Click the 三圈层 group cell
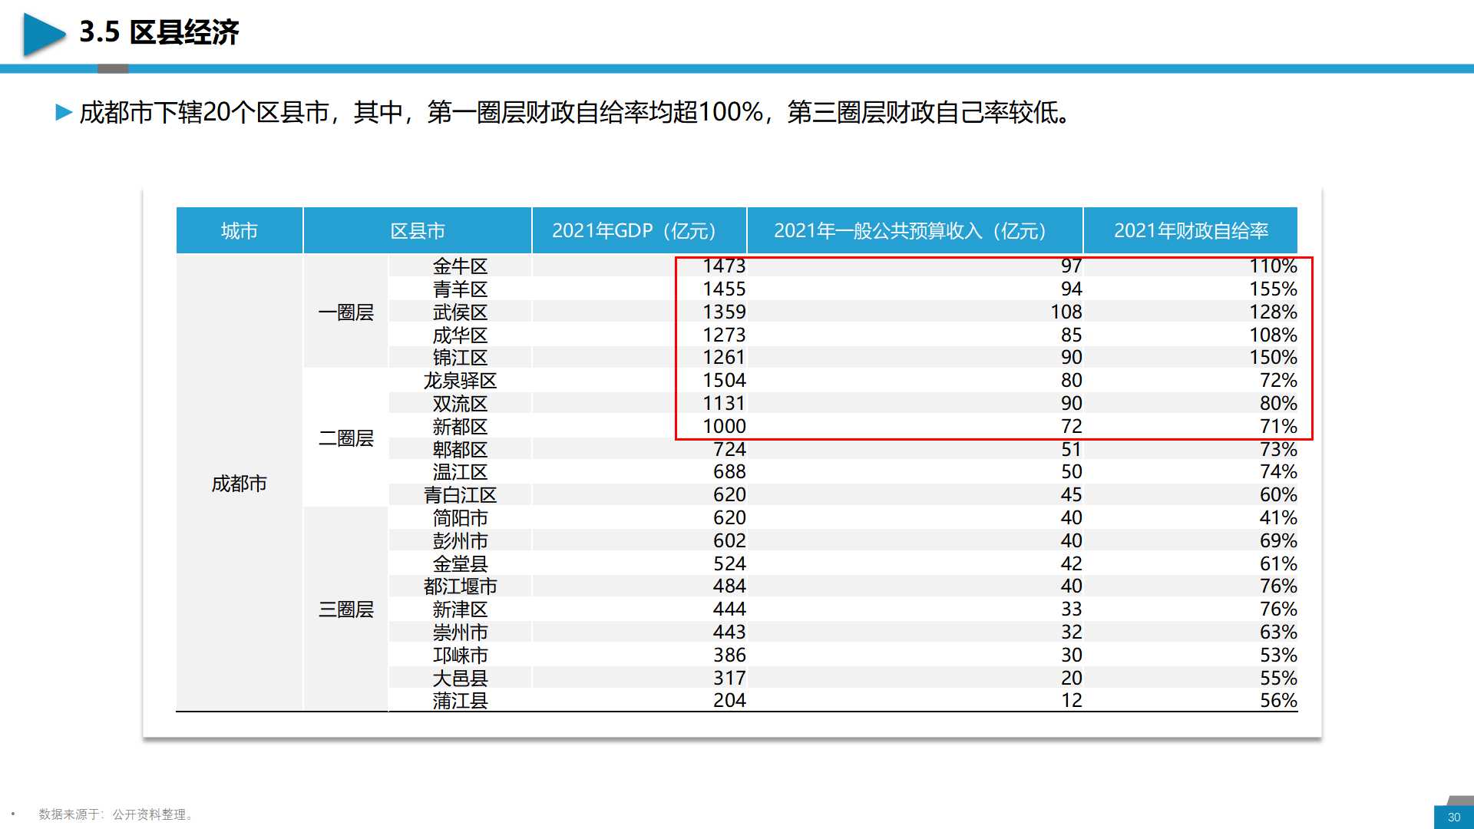Viewport: 1474px width, 829px height. click(345, 609)
